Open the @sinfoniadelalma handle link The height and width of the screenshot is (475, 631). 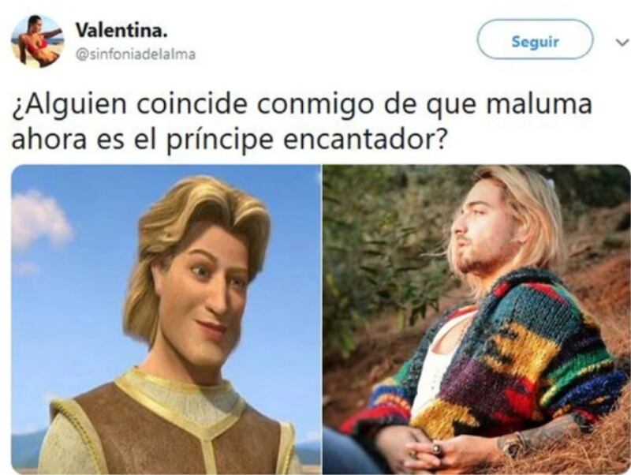(x=136, y=54)
